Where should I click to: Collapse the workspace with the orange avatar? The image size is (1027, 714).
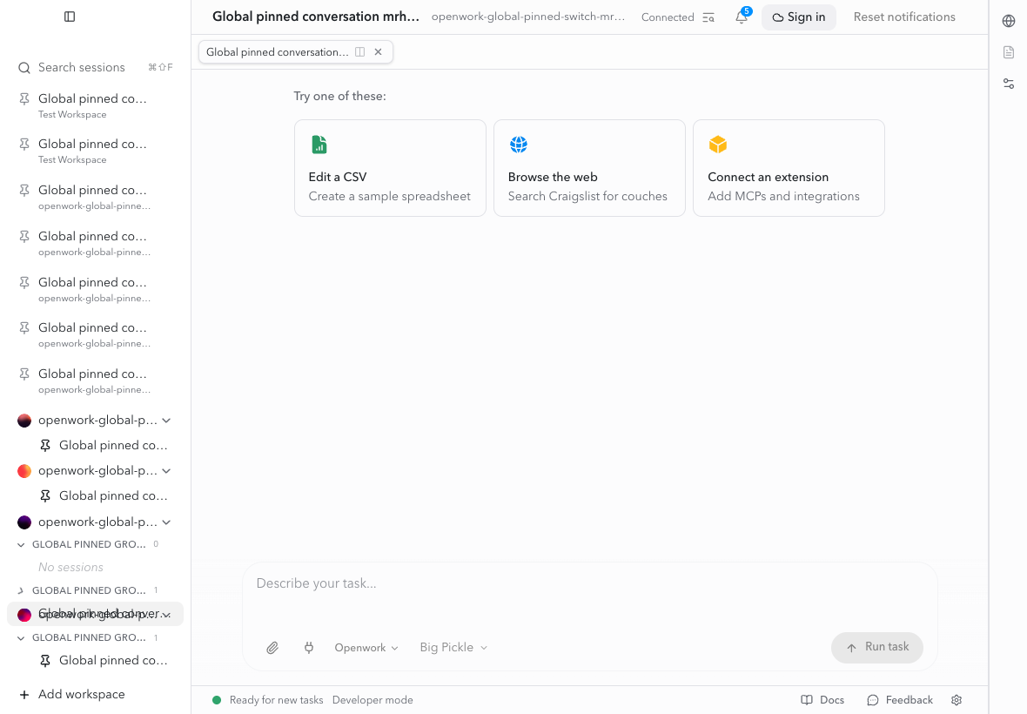click(x=166, y=471)
